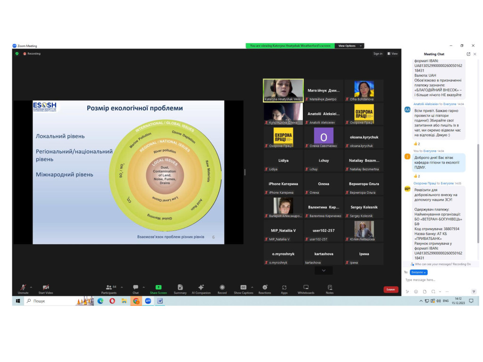Select Олена Савотченко participant tile
Image resolution: width=483 pixels, height=362 pixels.
point(324,137)
